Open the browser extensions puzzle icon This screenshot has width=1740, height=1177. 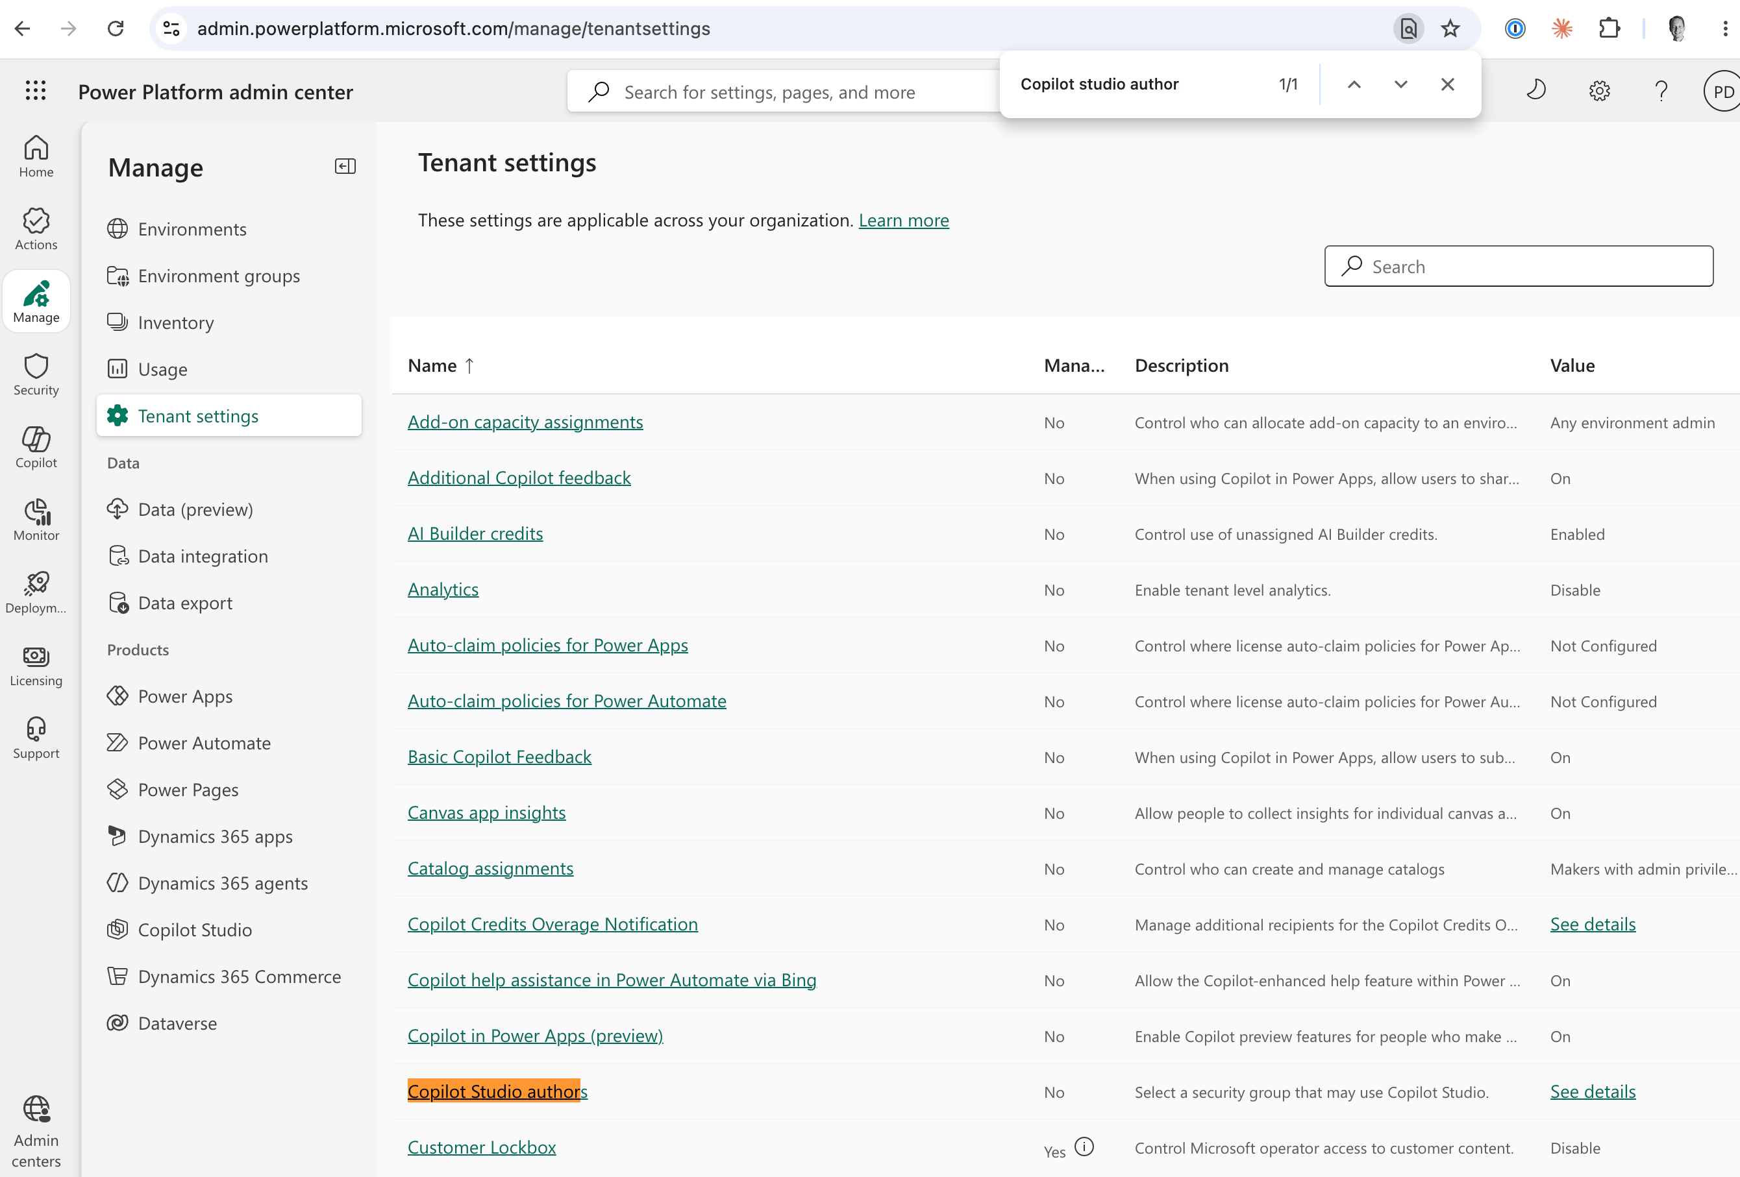1608,29
